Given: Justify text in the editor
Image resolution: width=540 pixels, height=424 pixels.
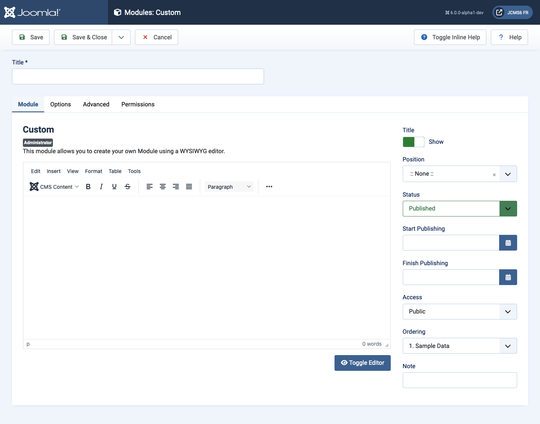Looking at the screenshot, I should (x=189, y=187).
